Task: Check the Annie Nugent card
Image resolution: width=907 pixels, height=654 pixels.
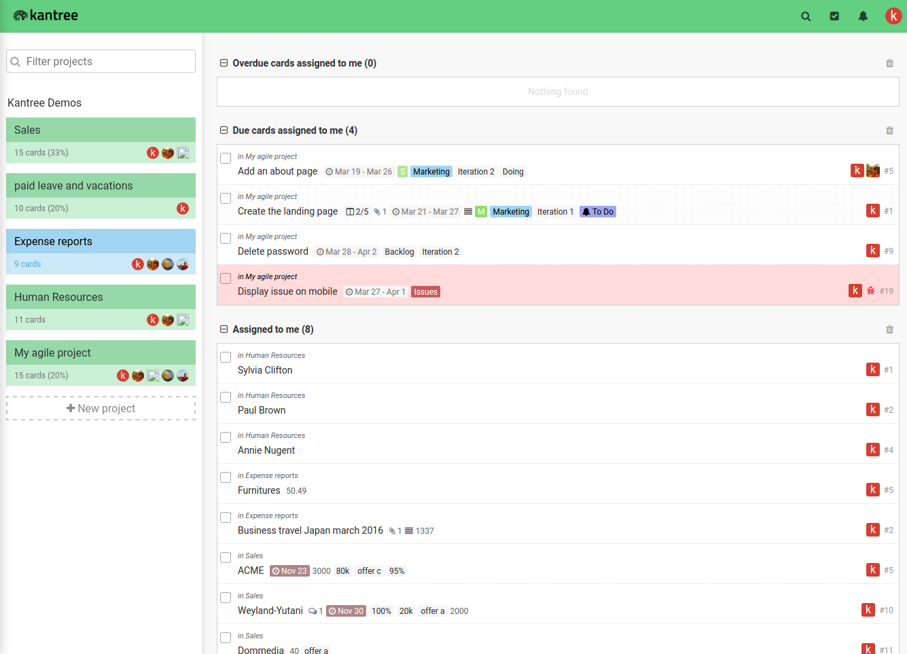Action: 226,437
